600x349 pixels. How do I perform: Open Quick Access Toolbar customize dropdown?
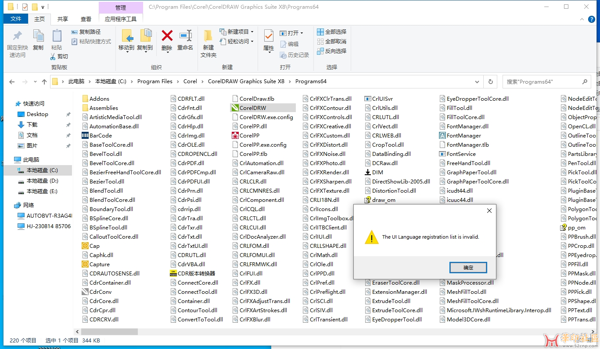[43, 7]
